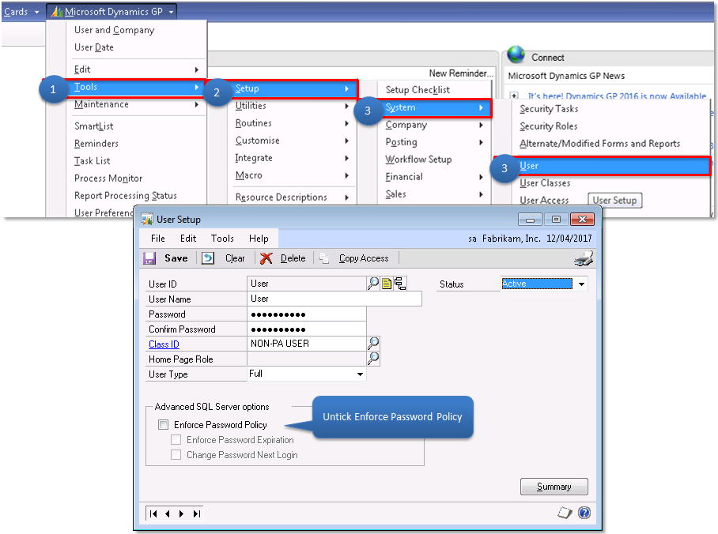Expand the news item plus box
This screenshot has width=718, height=534.
[514, 96]
